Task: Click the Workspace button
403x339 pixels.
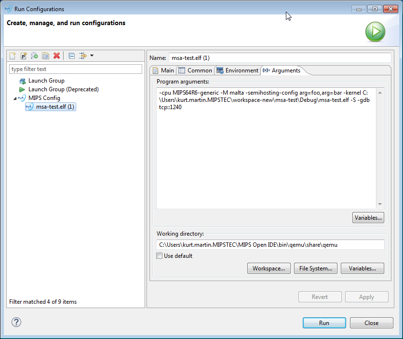Action: point(269,268)
